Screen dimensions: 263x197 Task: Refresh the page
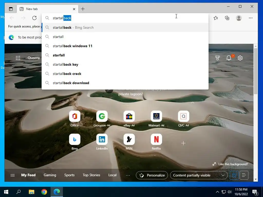[34, 18]
